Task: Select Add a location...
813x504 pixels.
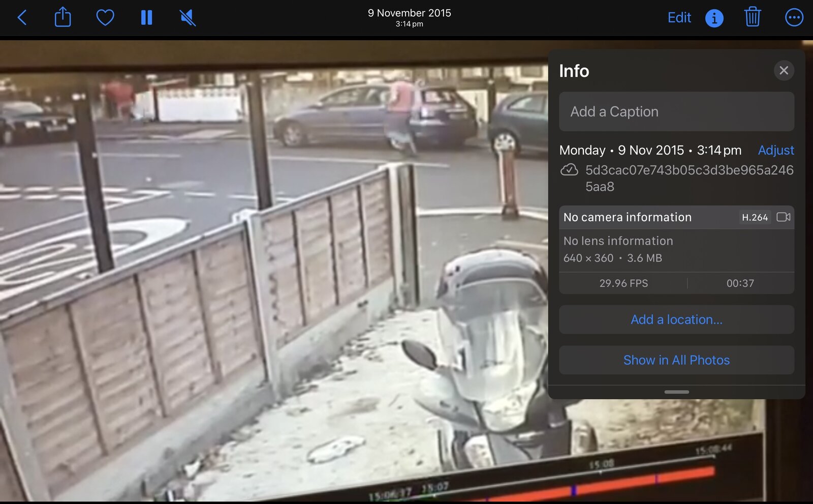Action: click(676, 319)
